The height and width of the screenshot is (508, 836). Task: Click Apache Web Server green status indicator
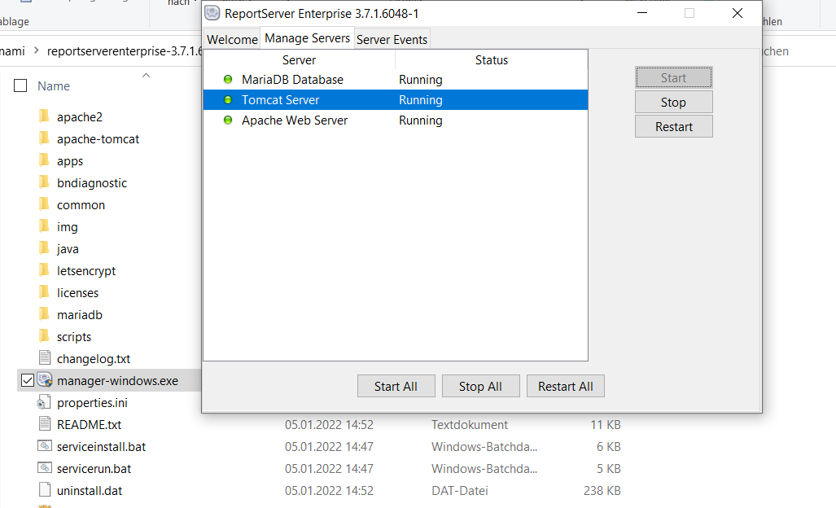click(x=228, y=120)
